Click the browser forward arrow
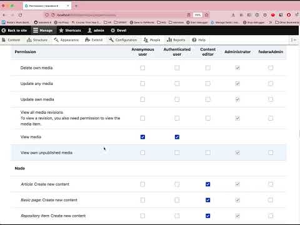 [x=12, y=15]
